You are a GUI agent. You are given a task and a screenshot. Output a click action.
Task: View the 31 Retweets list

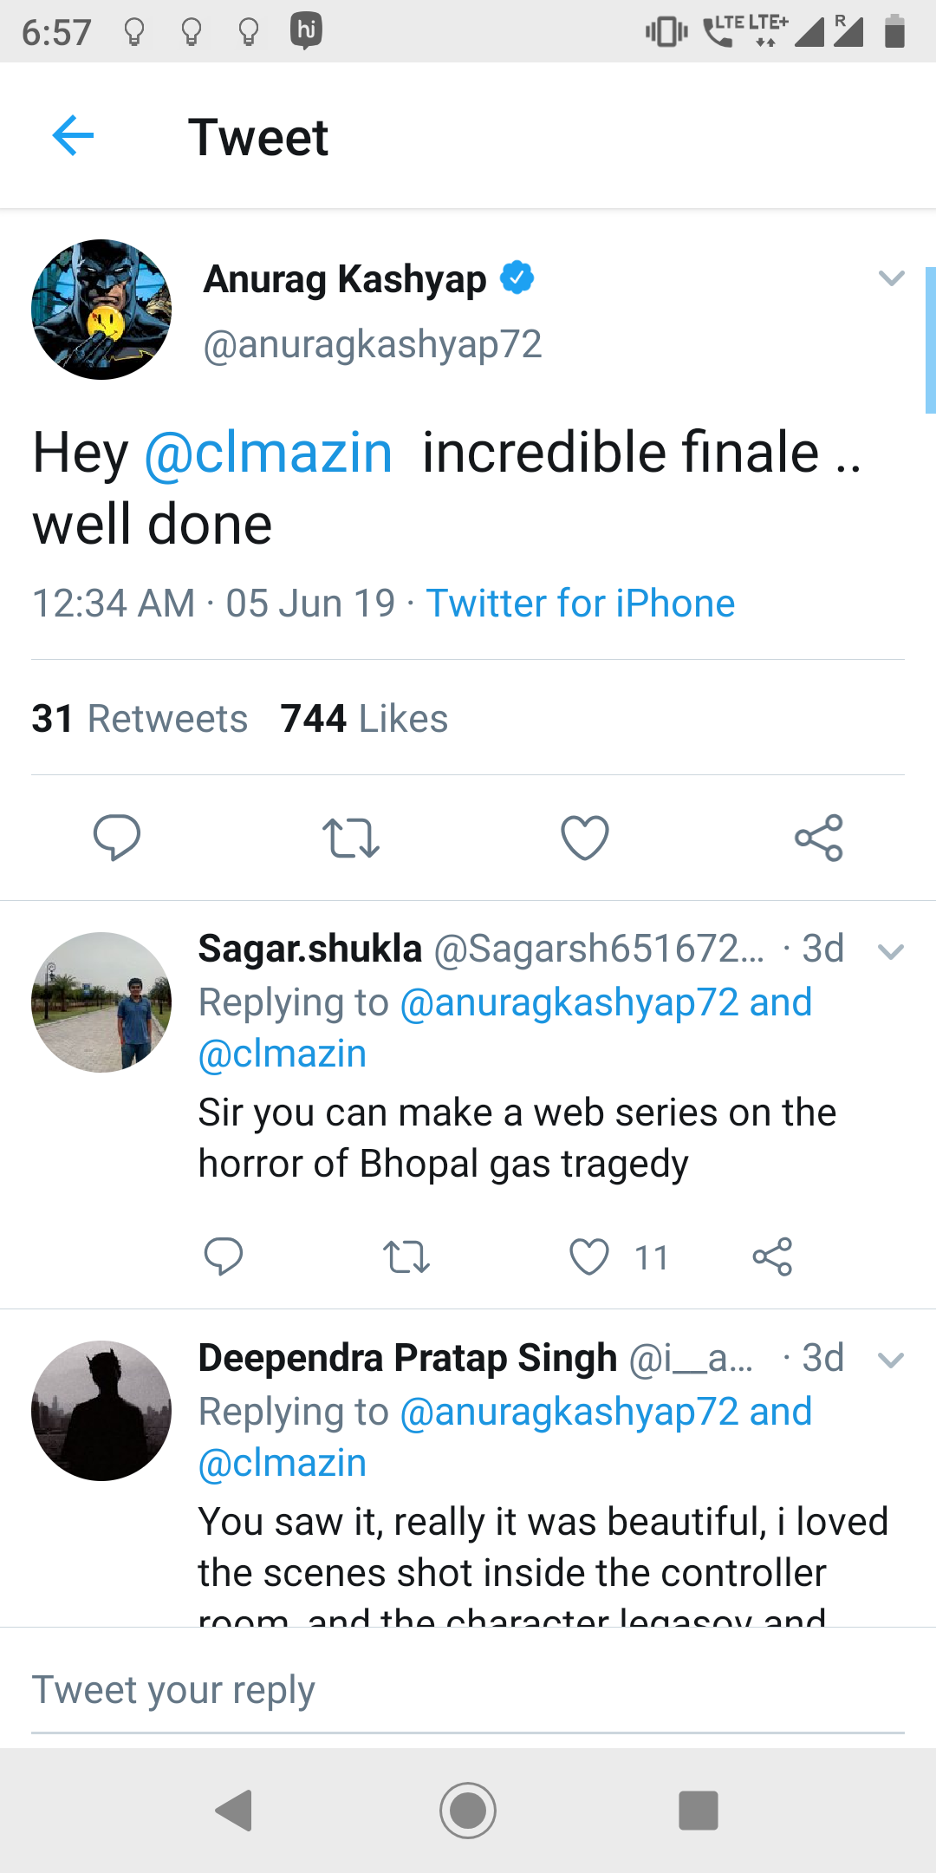(x=140, y=719)
